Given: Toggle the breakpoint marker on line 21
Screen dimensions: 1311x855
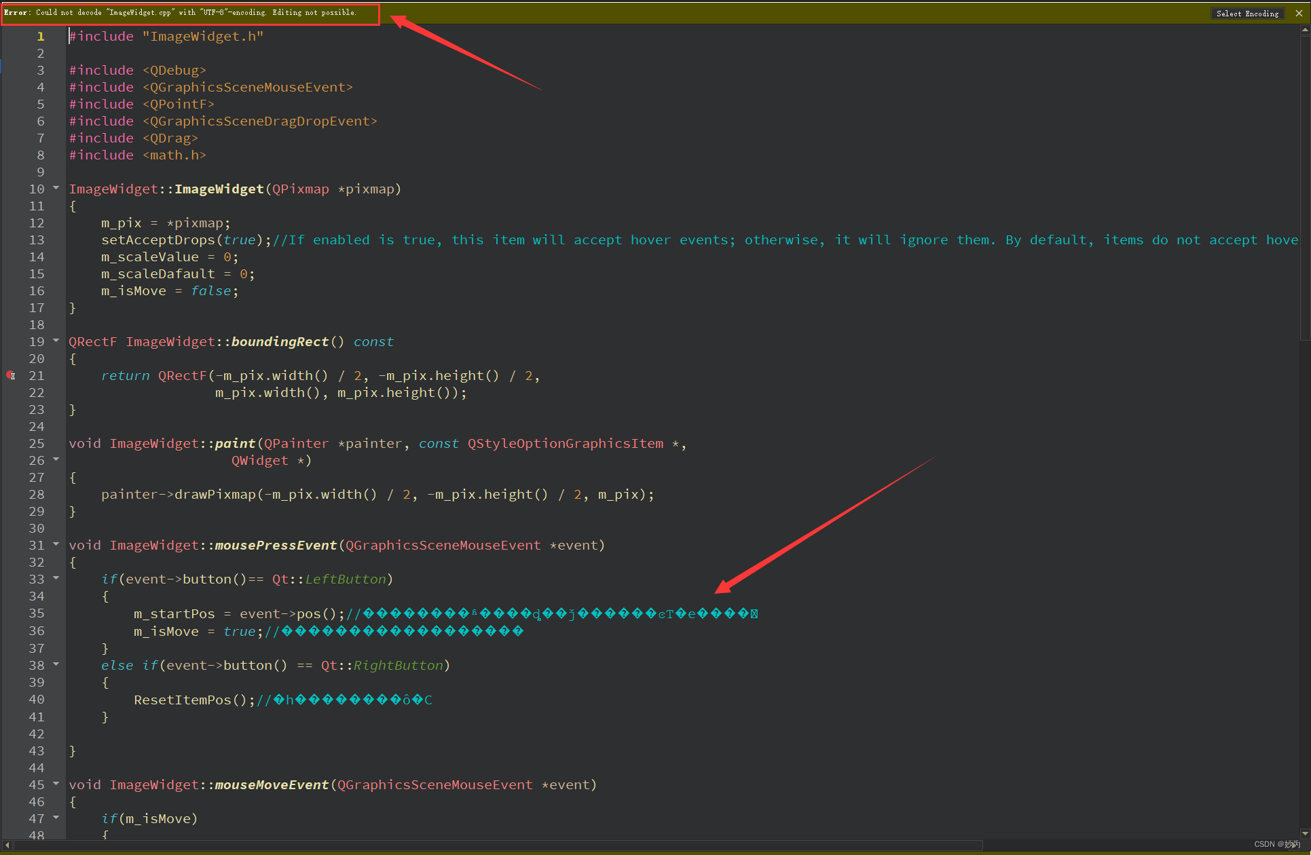Looking at the screenshot, I should (11, 375).
